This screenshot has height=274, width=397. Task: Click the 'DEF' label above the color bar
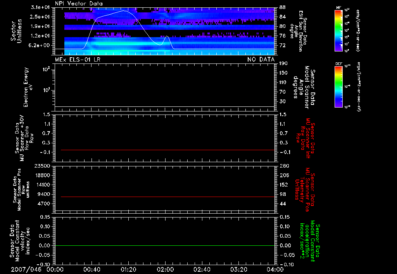point(339,64)
